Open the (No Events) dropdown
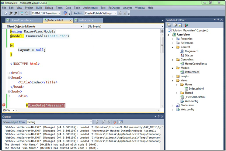Screen dimensions: 226x151 [162, 26]
